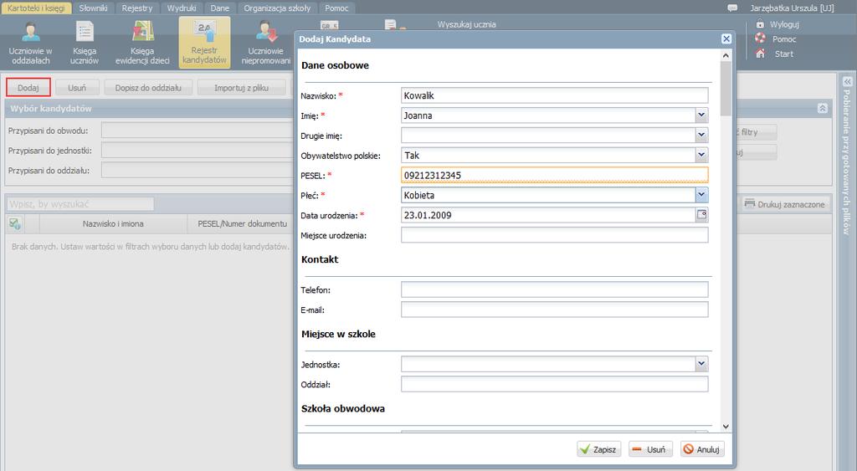Click the dialog vertical scrollbar thumb
Screen dimensions: 857x471
click(726, 89)
